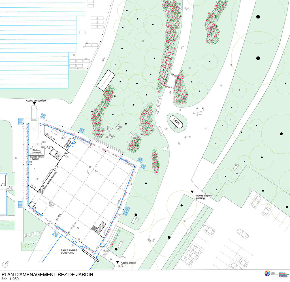Select the plan title PLAN D'AMÉNAGEMENT REZ DE JARDIN

[47, 275]
